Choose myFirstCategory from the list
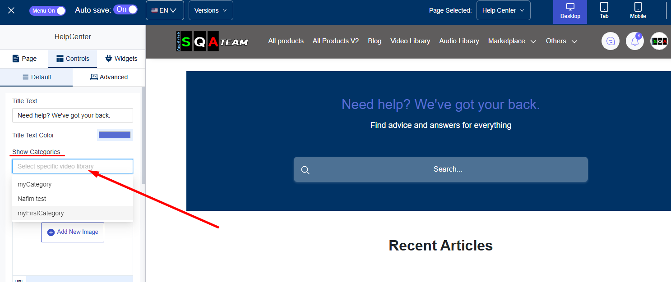671x282 pixels. 73,213
